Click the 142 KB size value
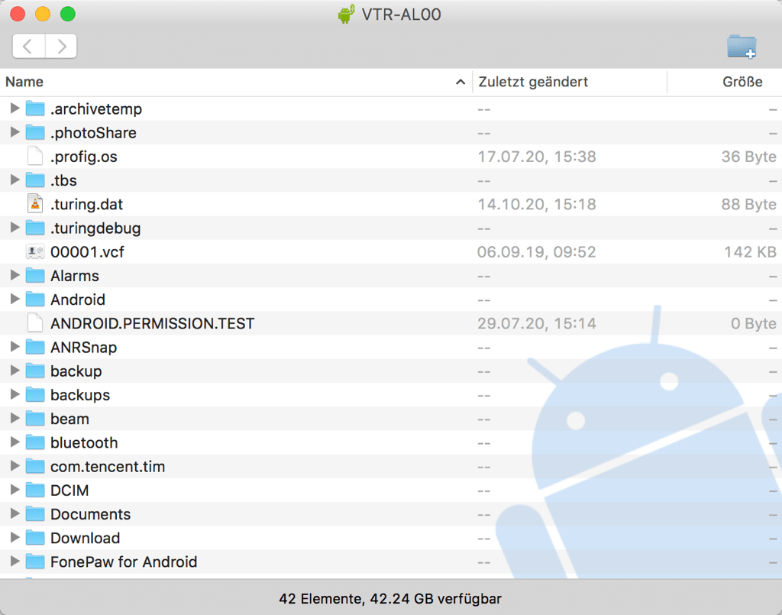The width and height of the screenshot is (782, 615). tap(750, 252)
